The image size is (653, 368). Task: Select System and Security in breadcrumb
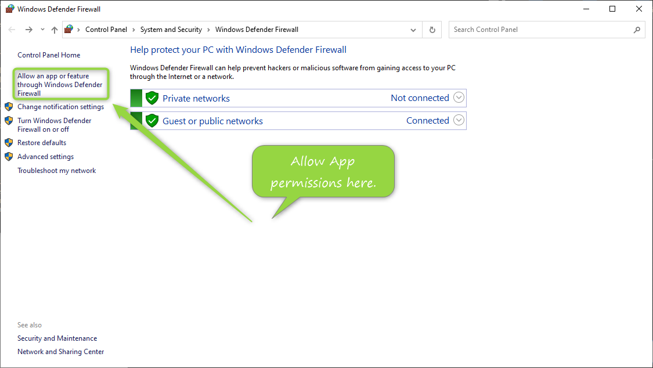pyautogui.click(x=171, y=30)
